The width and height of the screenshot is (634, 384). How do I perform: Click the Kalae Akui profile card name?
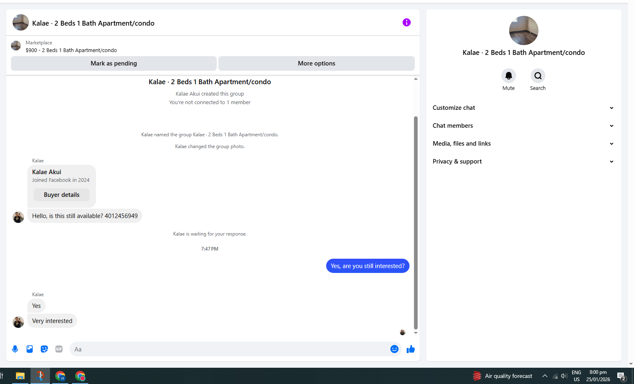click(x=47, y=172)
